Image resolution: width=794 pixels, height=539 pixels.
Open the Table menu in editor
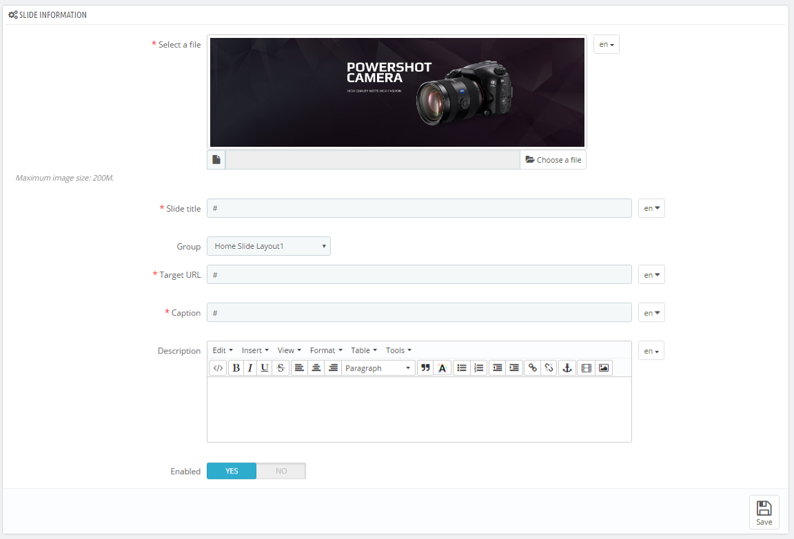(x=364, y=350)
